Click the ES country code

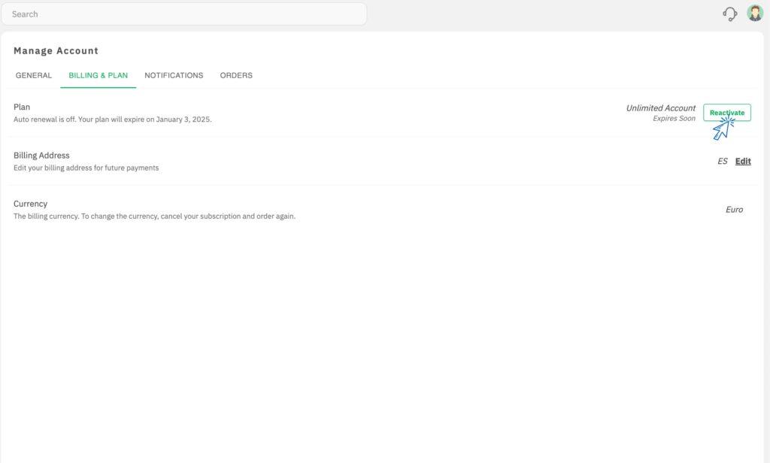tap(722, 161)
